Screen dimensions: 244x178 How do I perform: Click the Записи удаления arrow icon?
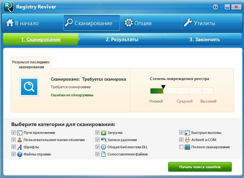pyautogui.click(x=103, y=140)
